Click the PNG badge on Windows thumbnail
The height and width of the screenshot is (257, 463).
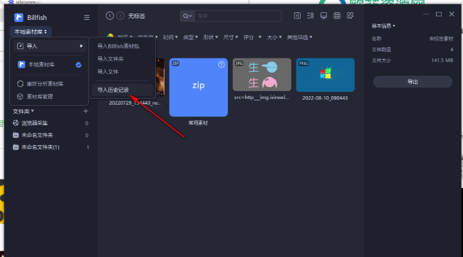click(x=303, y=63)
